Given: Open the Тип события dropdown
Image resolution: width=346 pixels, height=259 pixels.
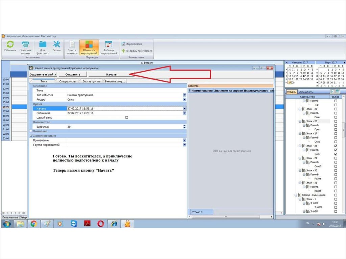Looking at the screenshot, I should [184, 95].
